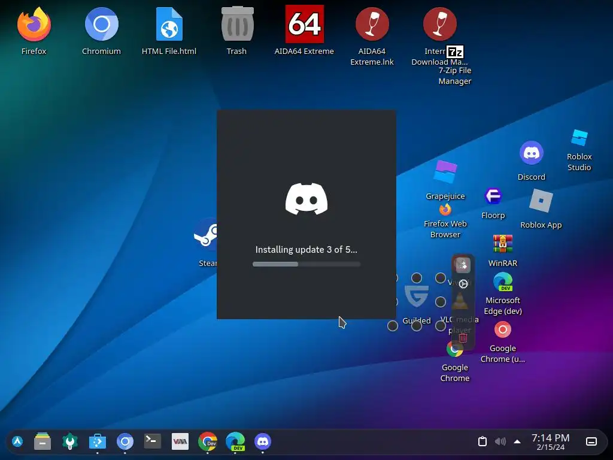
Task: Launch Chromium from the desktop
Action: click(102, 24)
